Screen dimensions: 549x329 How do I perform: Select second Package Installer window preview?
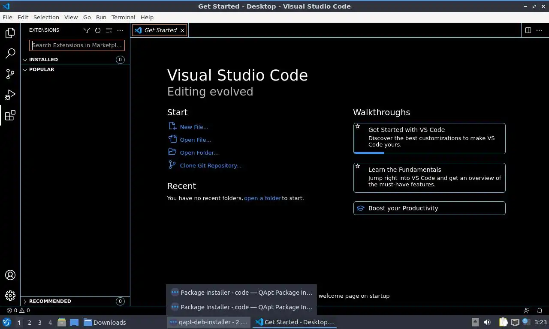(241, 307)
